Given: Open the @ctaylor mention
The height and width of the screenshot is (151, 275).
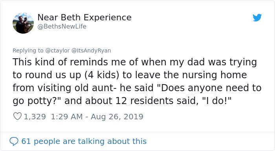Looking at the screenshot, I should click(57, 50).
